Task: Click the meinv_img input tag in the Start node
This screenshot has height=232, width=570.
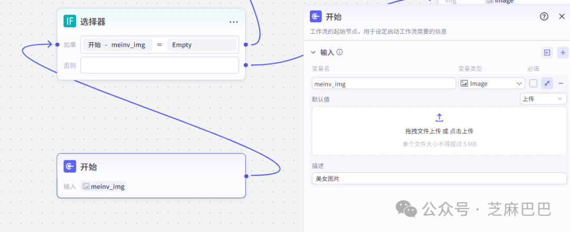Action: 103,187
